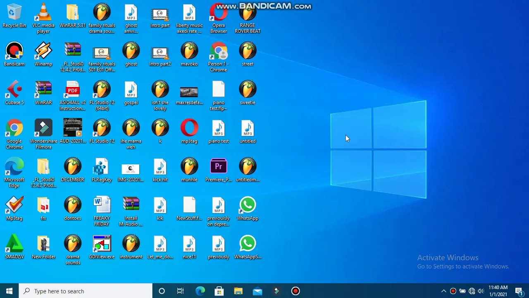Select the AUD-20201... thumbnail file

tap(72, 131)
